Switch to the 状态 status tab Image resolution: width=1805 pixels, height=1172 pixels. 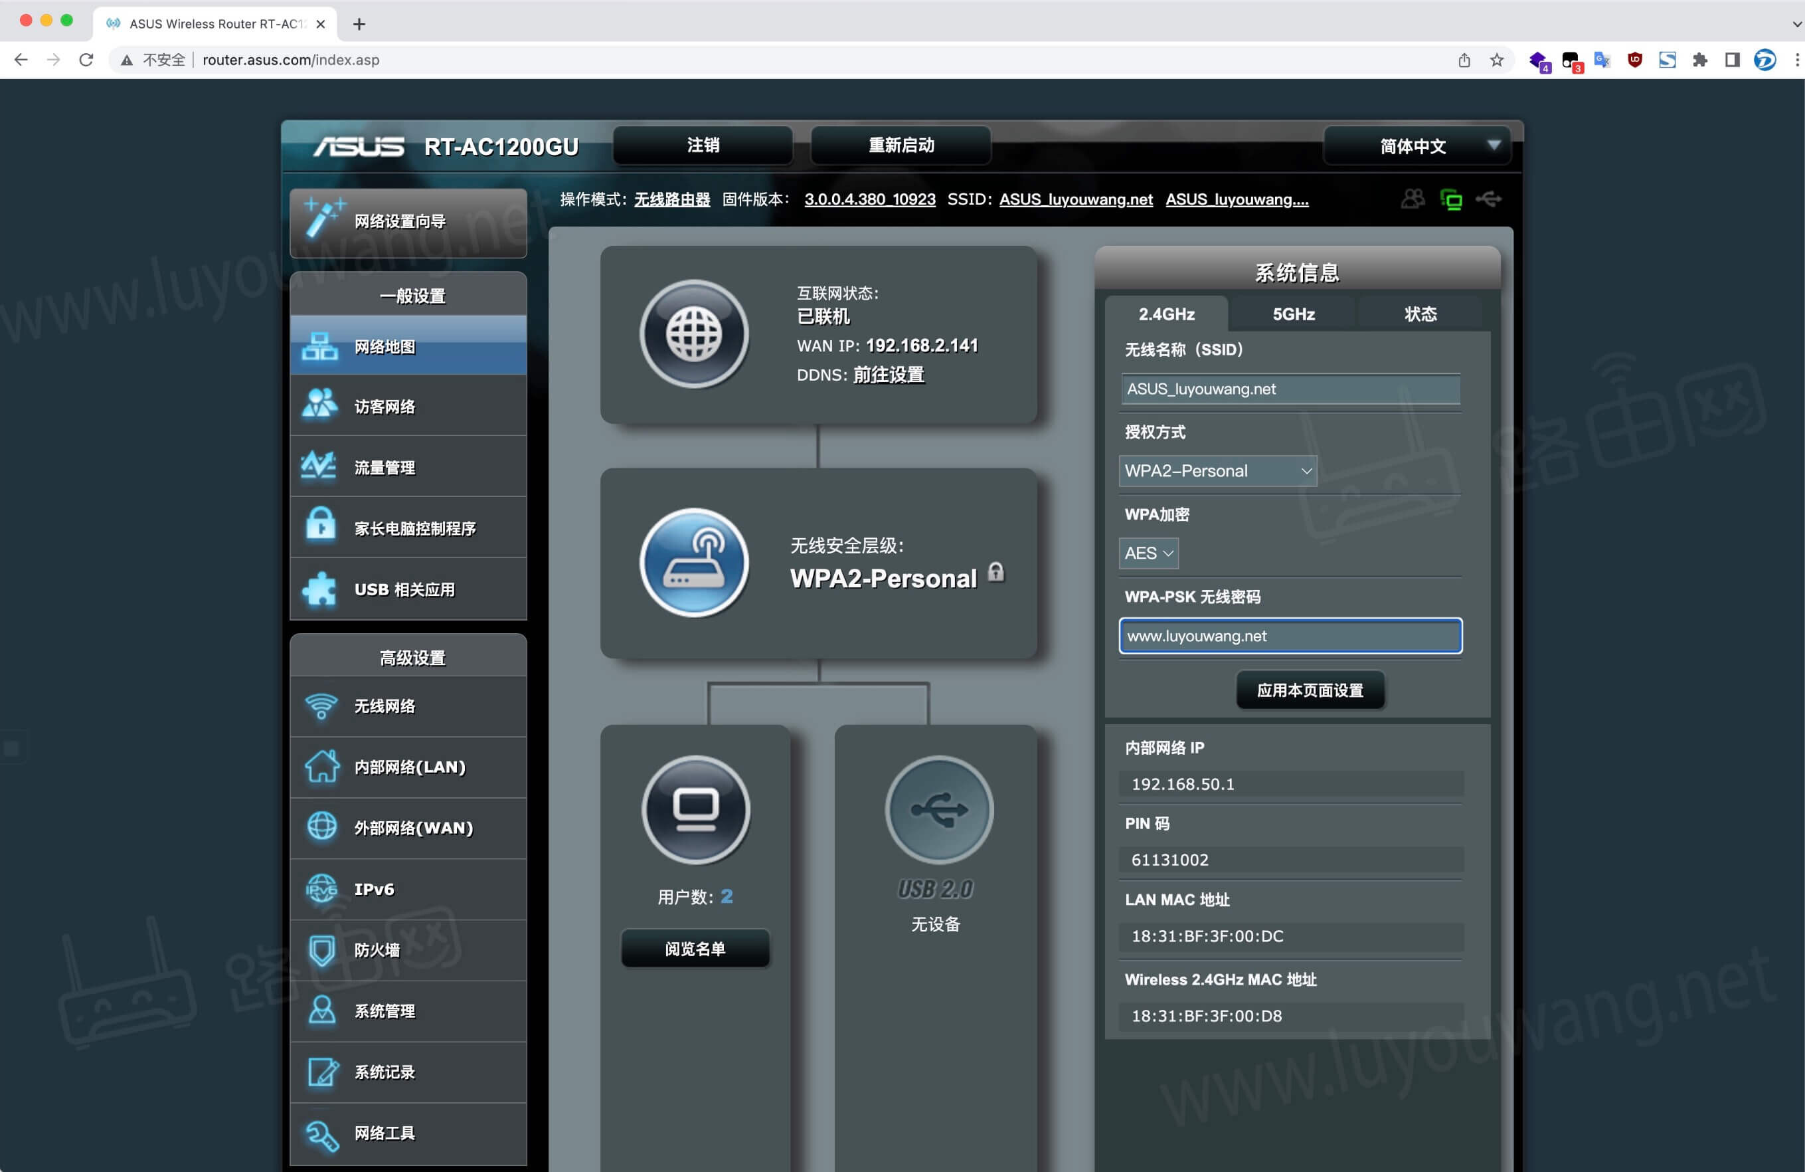pyautogui.click(x=1419, y=314)
